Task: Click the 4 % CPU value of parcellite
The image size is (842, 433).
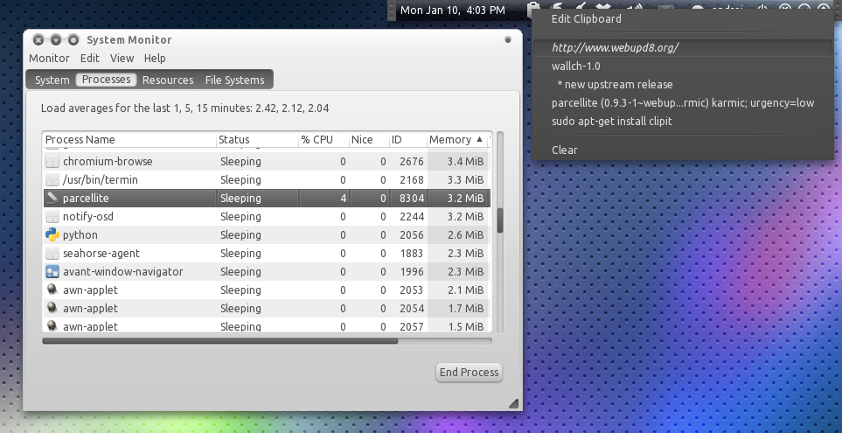Action: pyautogui.click(x=343, y=199)
